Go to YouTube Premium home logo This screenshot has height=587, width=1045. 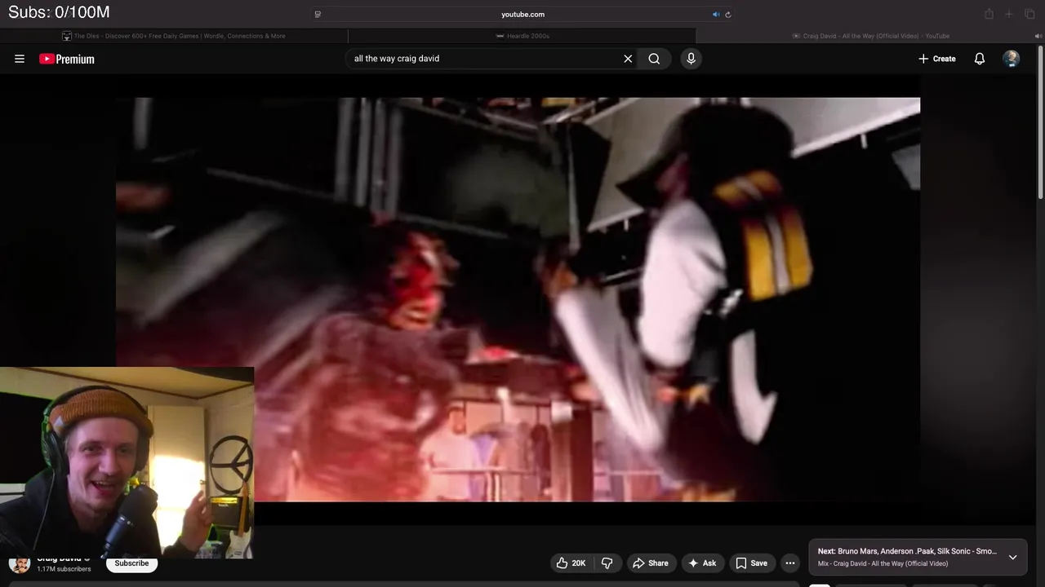point(67,59)
